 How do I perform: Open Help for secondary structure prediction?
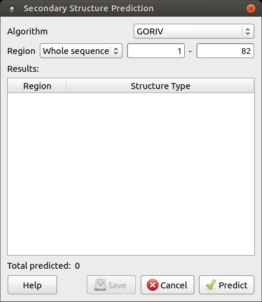(x=32, y=285)
